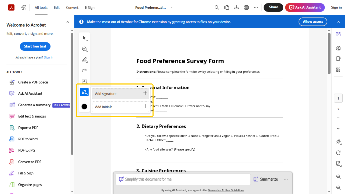The height and width of the screenshot is (194, 345).
Task: Open the page display settings icon
Action: [338, 164]
